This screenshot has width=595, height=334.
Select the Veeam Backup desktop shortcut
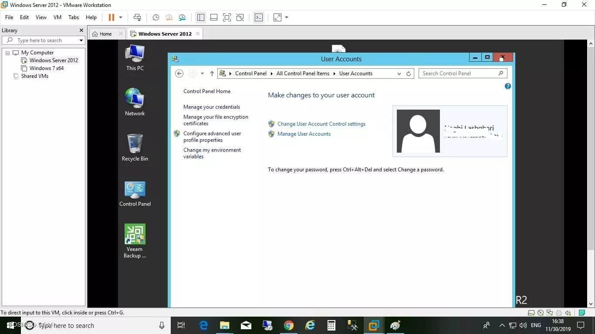pos(135,241)
